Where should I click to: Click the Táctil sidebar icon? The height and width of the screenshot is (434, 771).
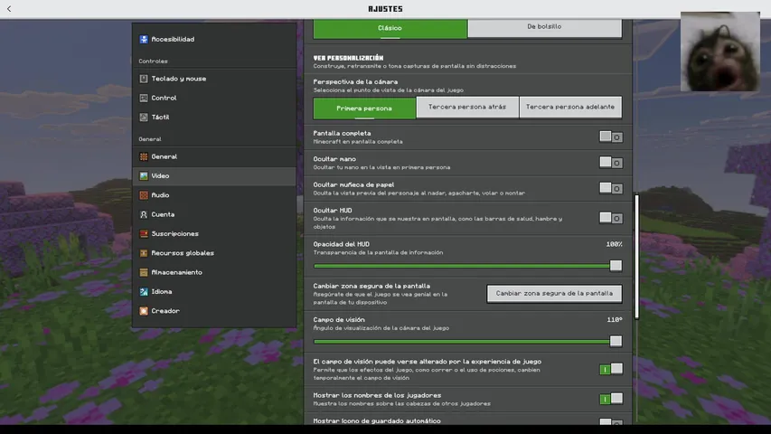click(x=144, y=118)
